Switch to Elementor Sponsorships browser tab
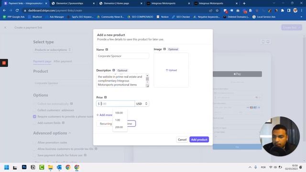The image size is (306, 172). (x=69, y=3)
